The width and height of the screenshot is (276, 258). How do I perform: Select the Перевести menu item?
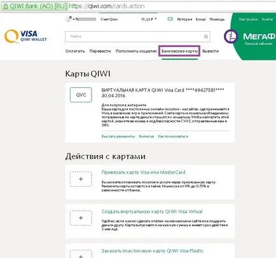100,51
